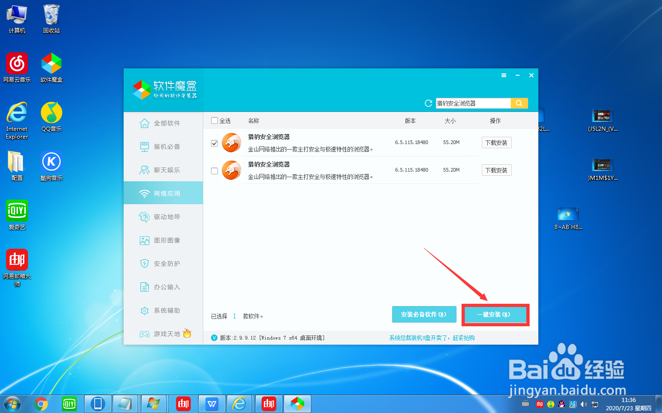Switch to the 办公输入 category

pyautogui.click(x=163, y=287)
